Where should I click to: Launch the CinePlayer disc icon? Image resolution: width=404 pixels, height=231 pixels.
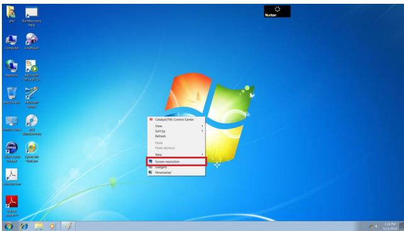coord(31,42)
